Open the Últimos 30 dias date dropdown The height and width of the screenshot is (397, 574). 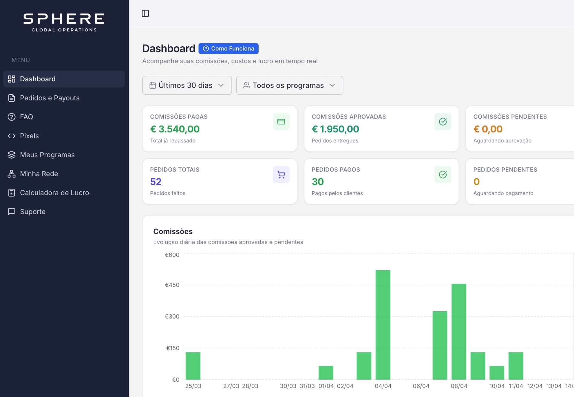click(187, 85)
